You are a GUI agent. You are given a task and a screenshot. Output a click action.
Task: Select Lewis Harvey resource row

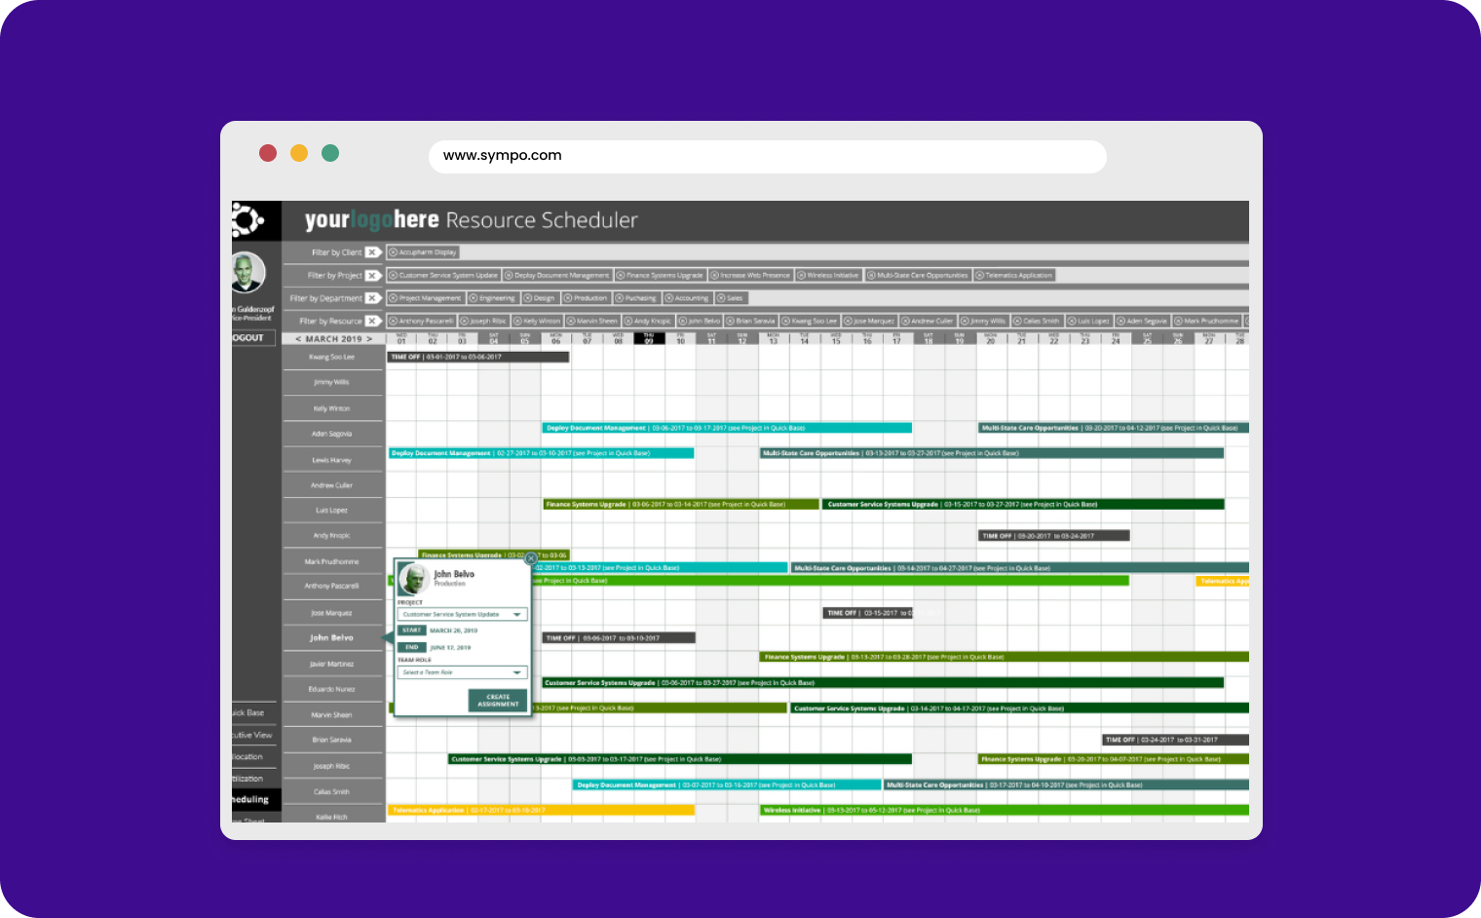[x=332, y=460]
